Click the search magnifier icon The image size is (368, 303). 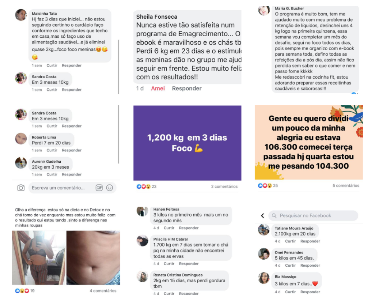[x=274, y=215]
